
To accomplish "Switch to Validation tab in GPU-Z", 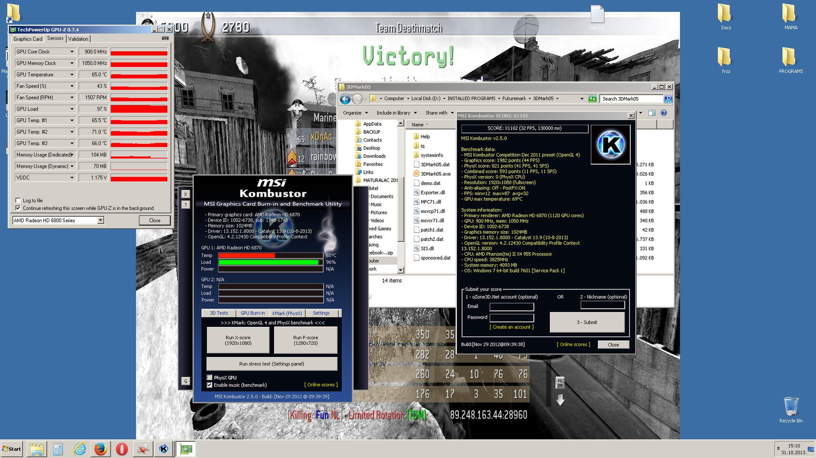I will (78, 39).
